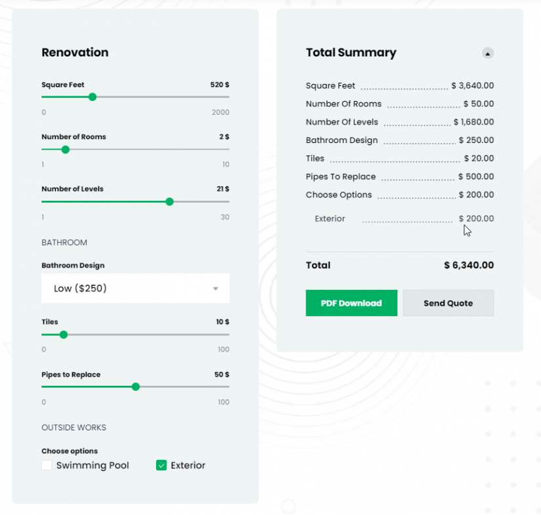Image resolution: width=541 pixels, height=515 pixels.
Task: Click the Renovation heading
Action: [x=75, y=52]
